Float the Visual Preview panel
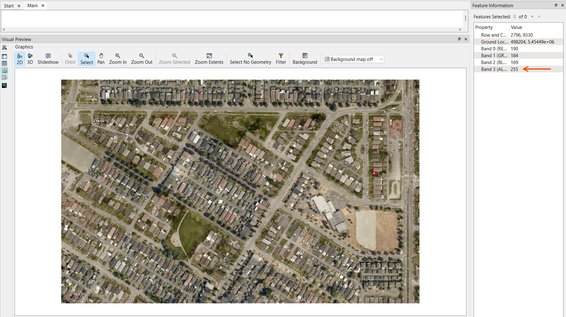This screenshot has width=566, height=317. pyautogui.click(x=459, y=39)
